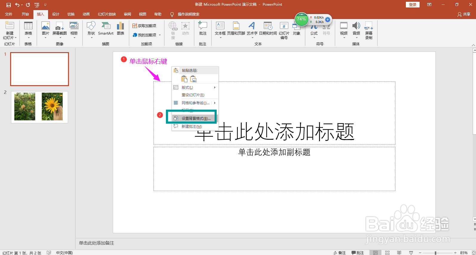Open header and footer dialog
This screenshot has height=255, width=476.
click(236, 29)
